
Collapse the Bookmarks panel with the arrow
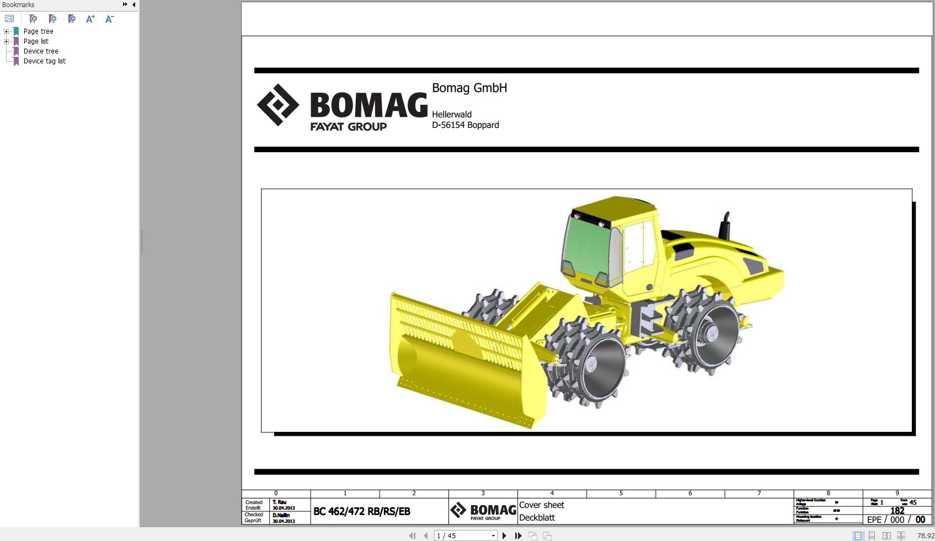tap(133, 4)
